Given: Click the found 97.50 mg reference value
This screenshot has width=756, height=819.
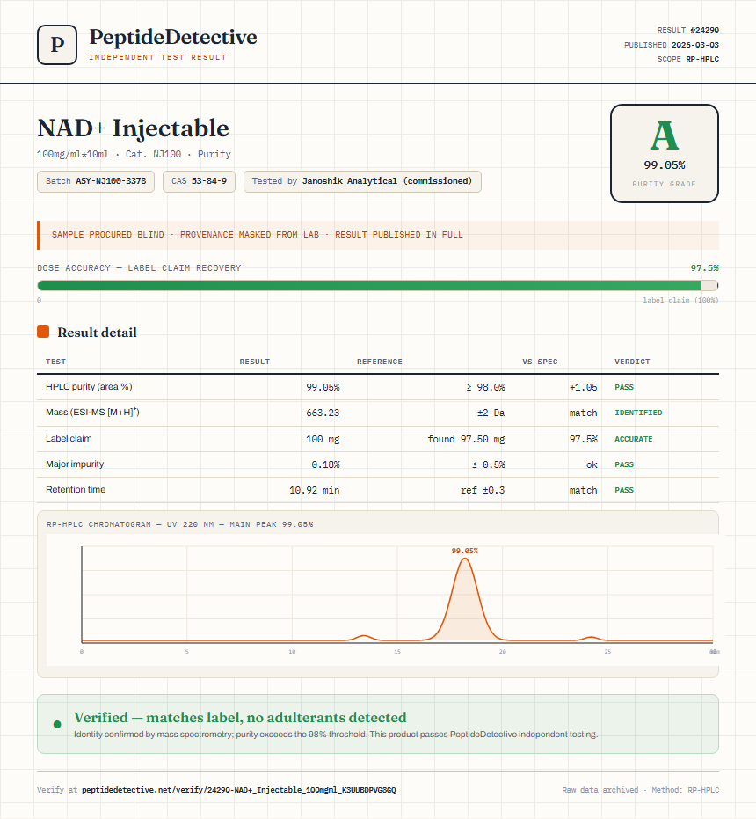Looking at the screenshot, I should 466,439.
